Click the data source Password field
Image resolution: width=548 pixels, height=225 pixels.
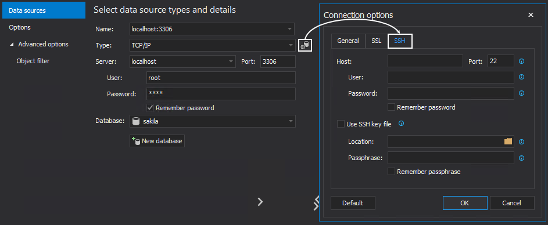(221, 94)
